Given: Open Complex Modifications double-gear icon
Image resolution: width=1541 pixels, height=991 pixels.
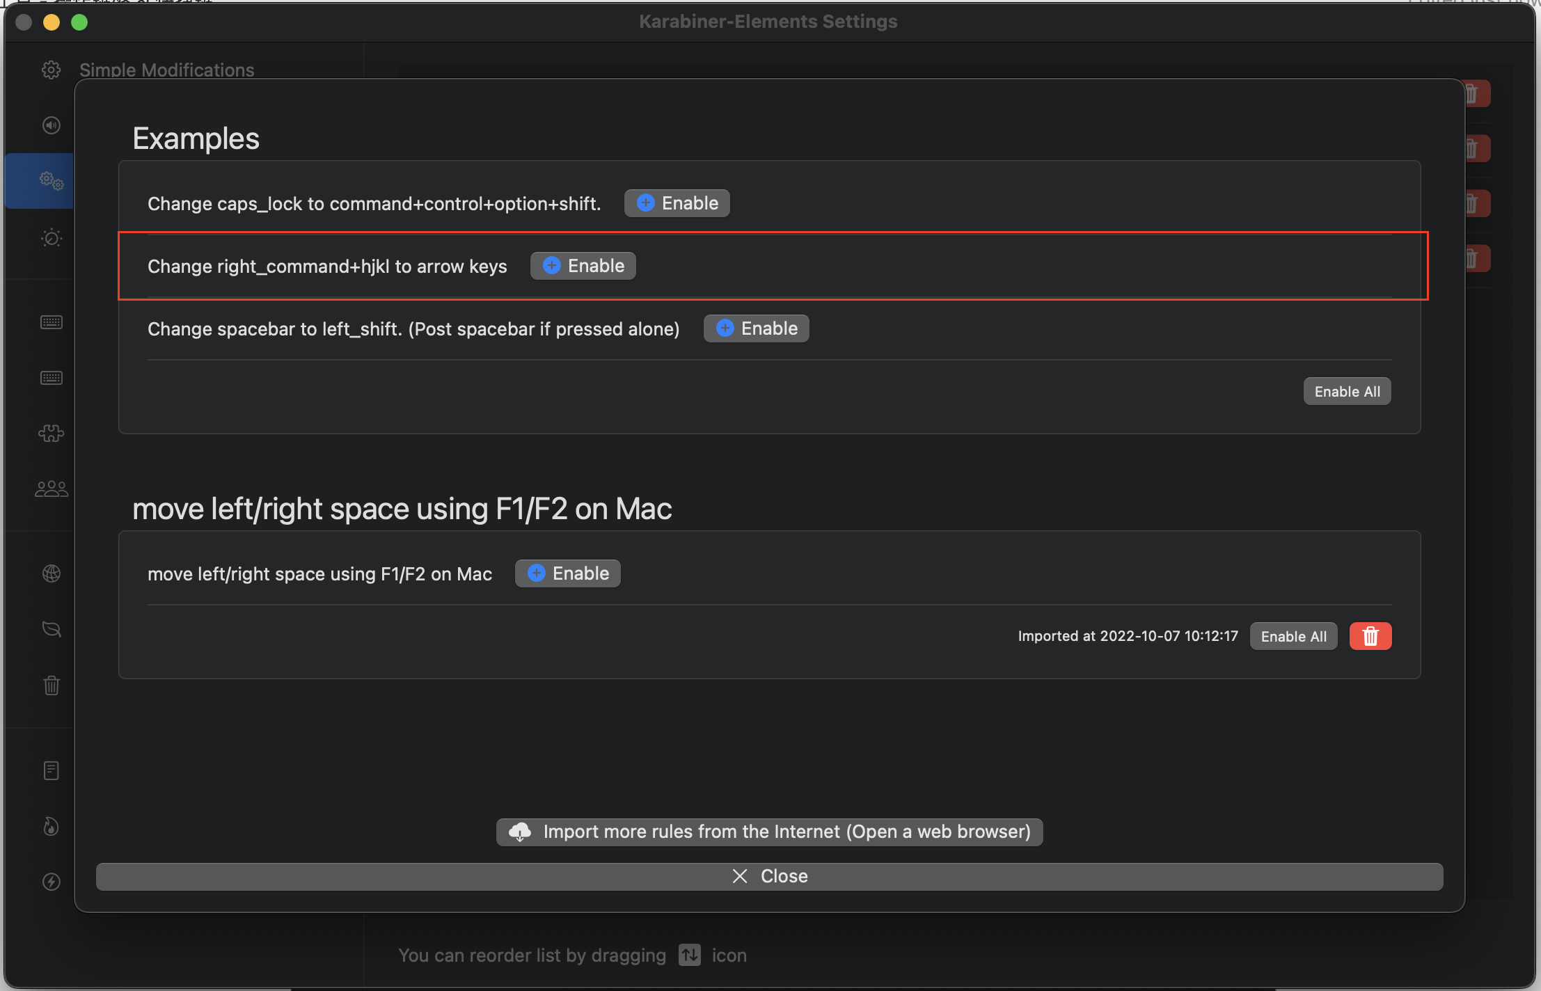Looking at the screenshot, I should (x=52, y=181).
